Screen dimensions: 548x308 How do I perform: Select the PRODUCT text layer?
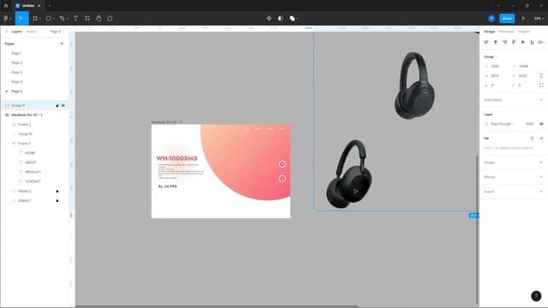(33, 172)
